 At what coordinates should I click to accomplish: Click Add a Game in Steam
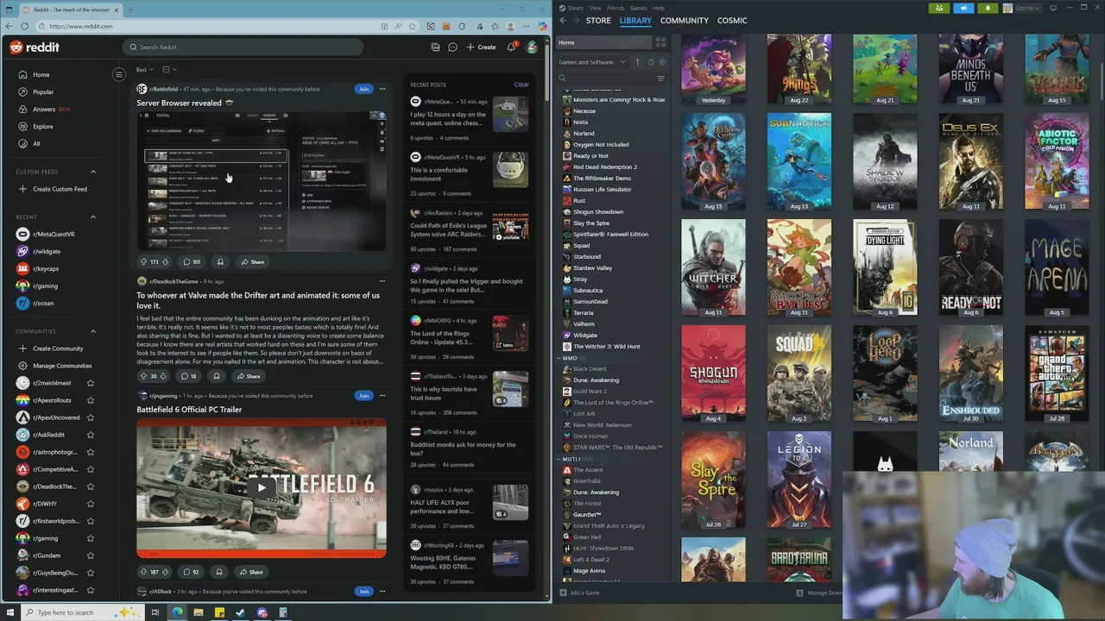coord(579,593)
